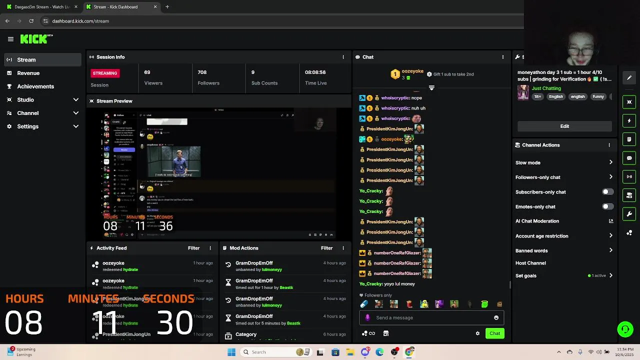The image size is (640, 360).
Task: Toggle the channel actions widget icon
Action: [629, 195]
